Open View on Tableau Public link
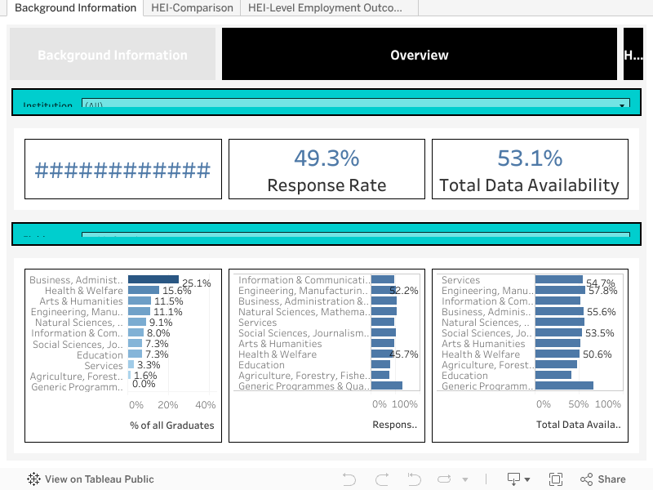The image size is (653, 490). (x=91, y=479)
